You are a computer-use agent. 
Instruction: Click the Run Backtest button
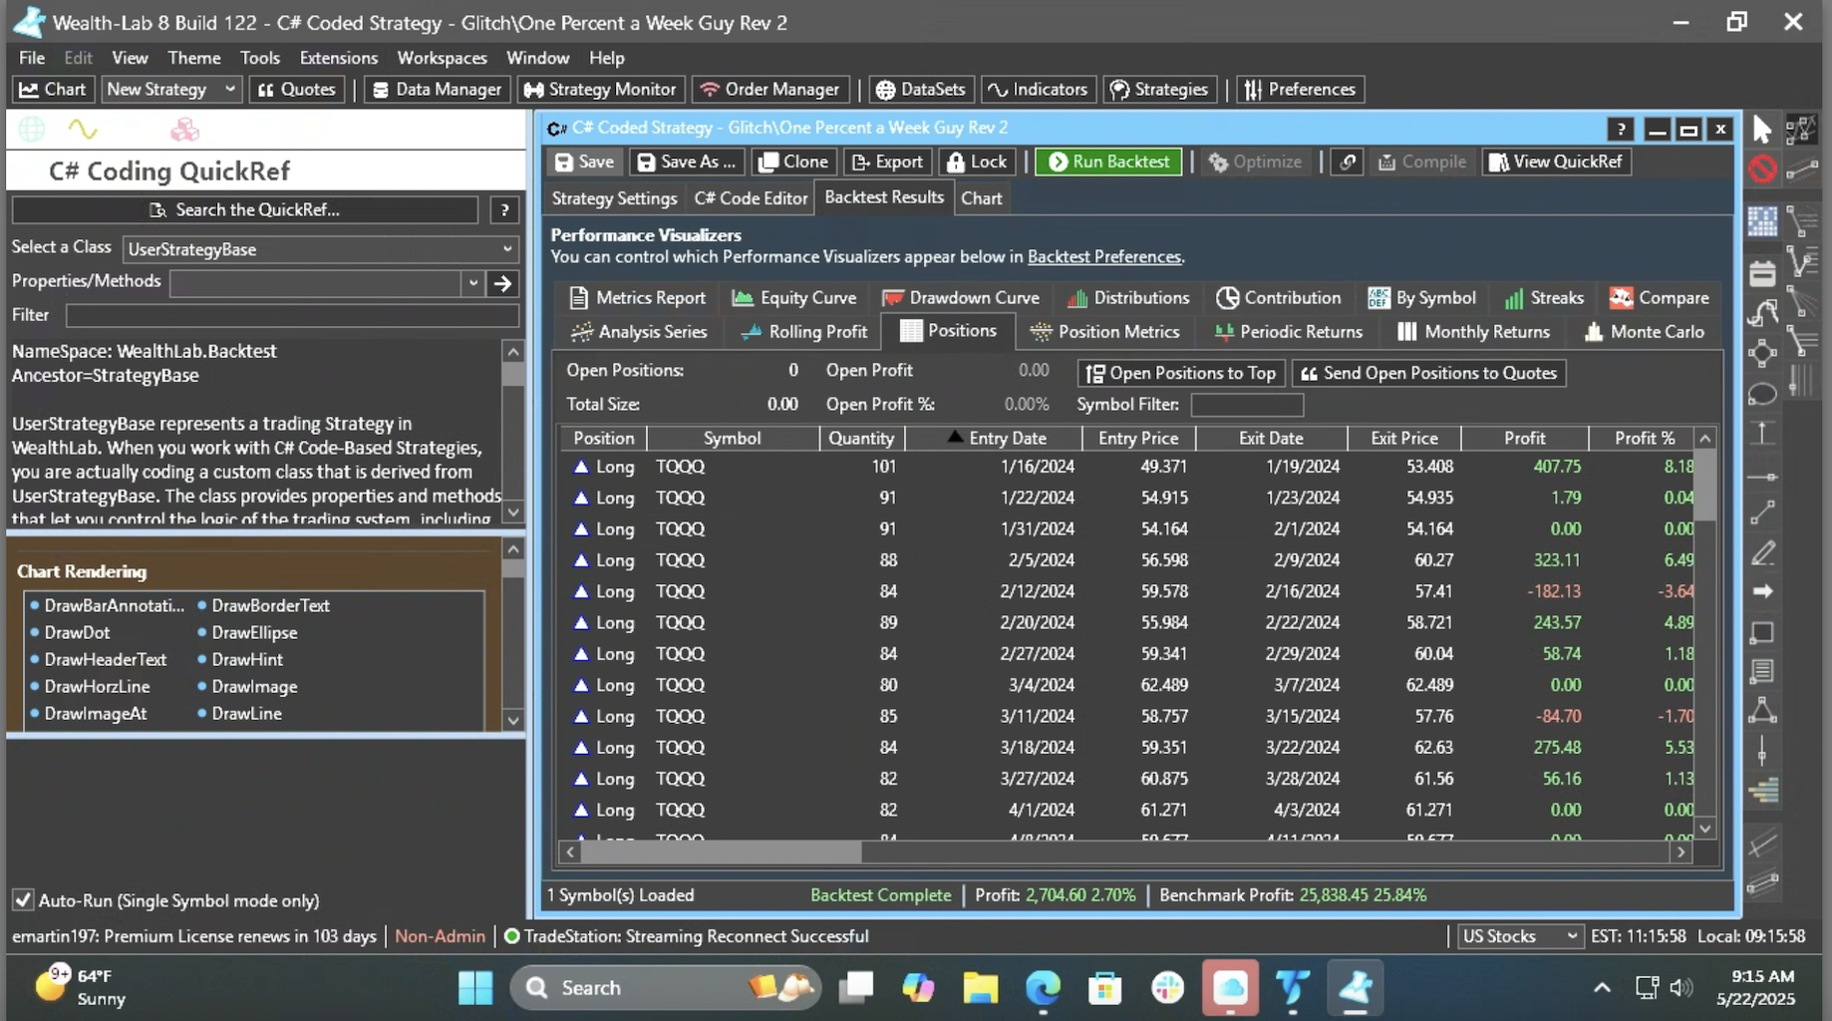coord(1108,162)
